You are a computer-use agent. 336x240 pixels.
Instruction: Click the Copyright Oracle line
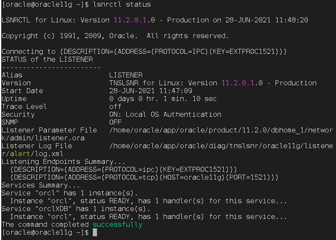[115, 36]
